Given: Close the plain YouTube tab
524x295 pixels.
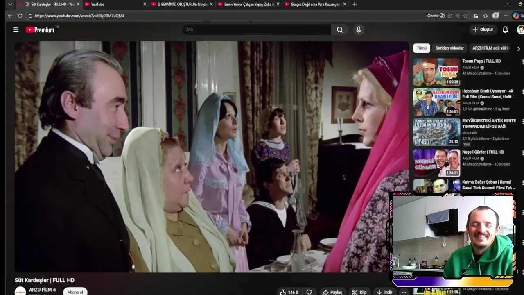Looking at the screenshot, I should tap(145, 4).
